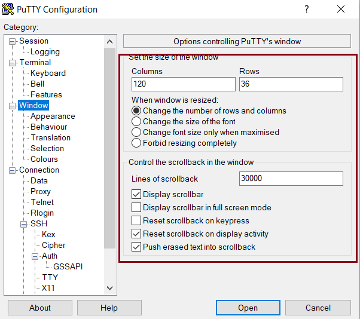Collapse the Auth tree node
The width and height of the screenshot is (360, 319).
tap(35, 256)
